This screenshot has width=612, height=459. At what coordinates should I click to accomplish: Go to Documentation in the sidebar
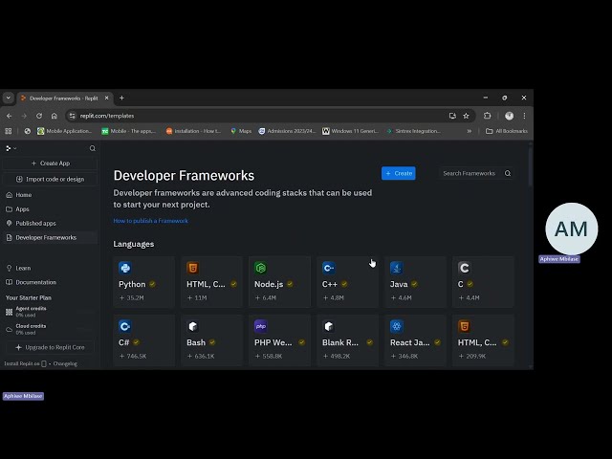(x=35, y=282)
